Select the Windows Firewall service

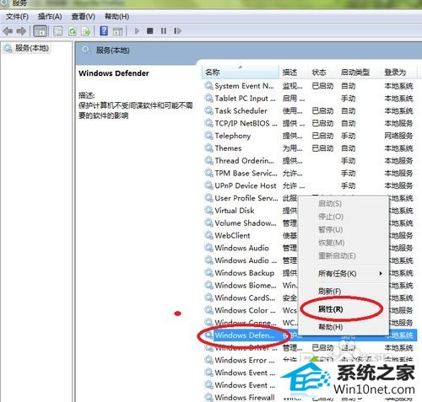coord(245,397)
